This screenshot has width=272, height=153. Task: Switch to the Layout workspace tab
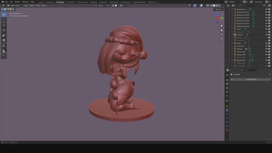click(x=41, y=2)
